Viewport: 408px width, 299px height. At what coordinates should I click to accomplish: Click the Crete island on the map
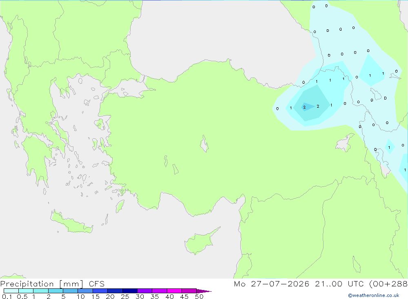[x=71, y=223]
